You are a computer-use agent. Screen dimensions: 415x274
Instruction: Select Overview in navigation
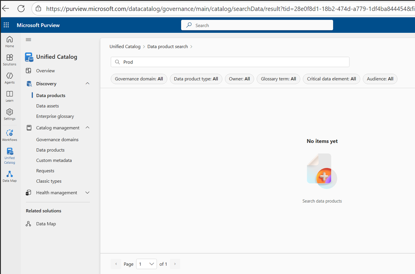[46, 71]
